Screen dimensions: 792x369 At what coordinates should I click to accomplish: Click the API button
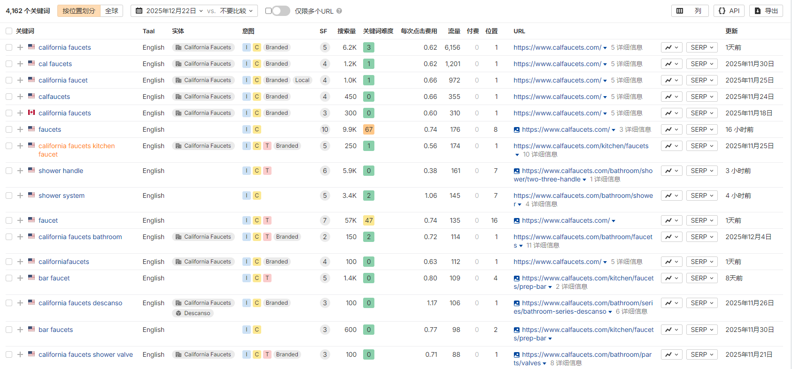coord(729,11)
